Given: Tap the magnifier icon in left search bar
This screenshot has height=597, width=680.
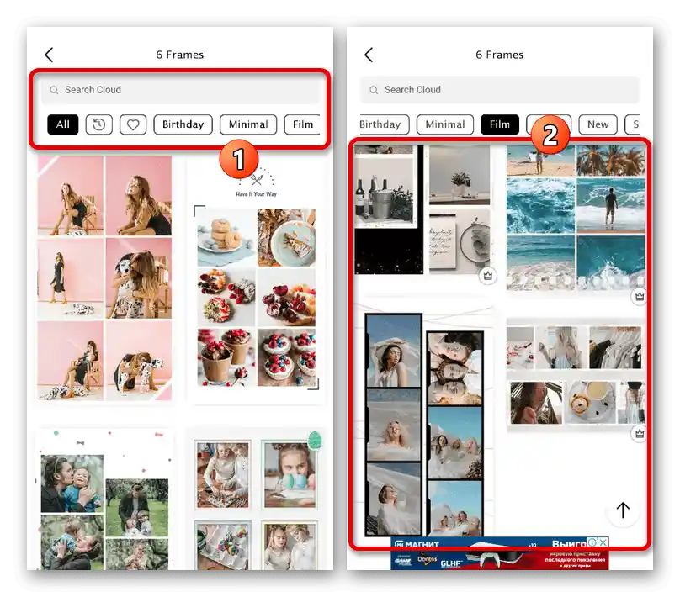Looking at the screenshot, I should click(x=54, y=90).
